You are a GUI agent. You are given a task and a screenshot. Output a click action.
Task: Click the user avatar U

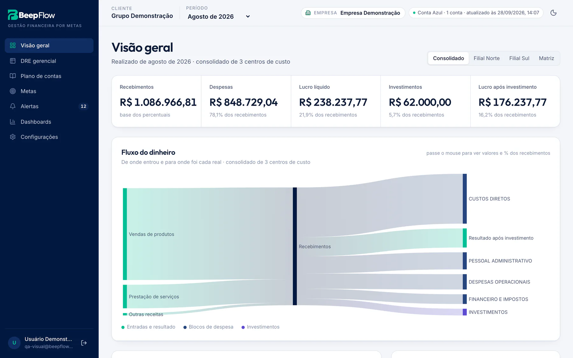(x=14, y=343)
